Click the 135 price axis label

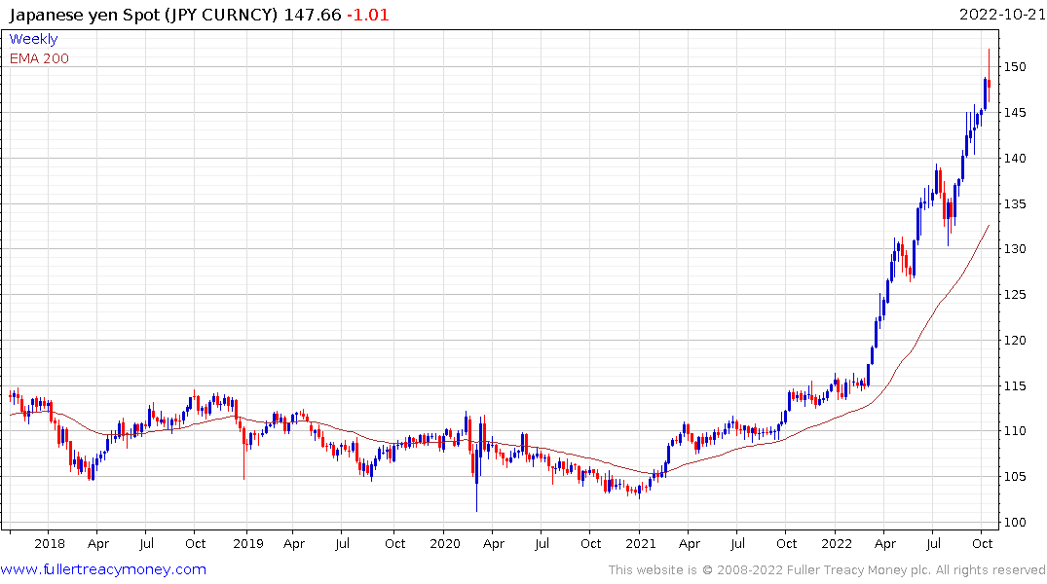tap(1016, 203)
